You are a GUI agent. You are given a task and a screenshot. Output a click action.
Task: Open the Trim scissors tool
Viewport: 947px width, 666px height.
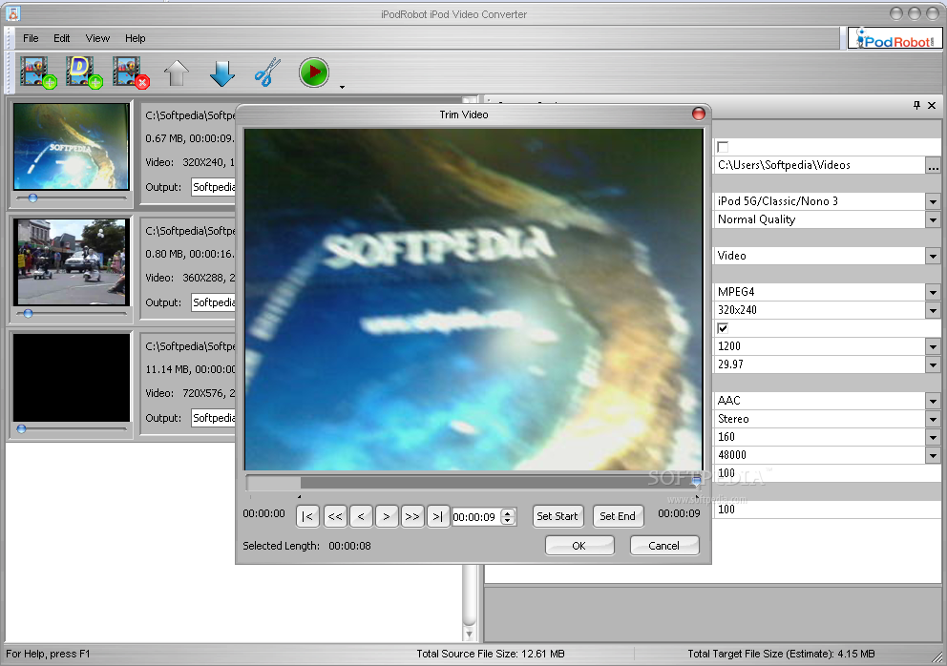click(x=267, y=73)
